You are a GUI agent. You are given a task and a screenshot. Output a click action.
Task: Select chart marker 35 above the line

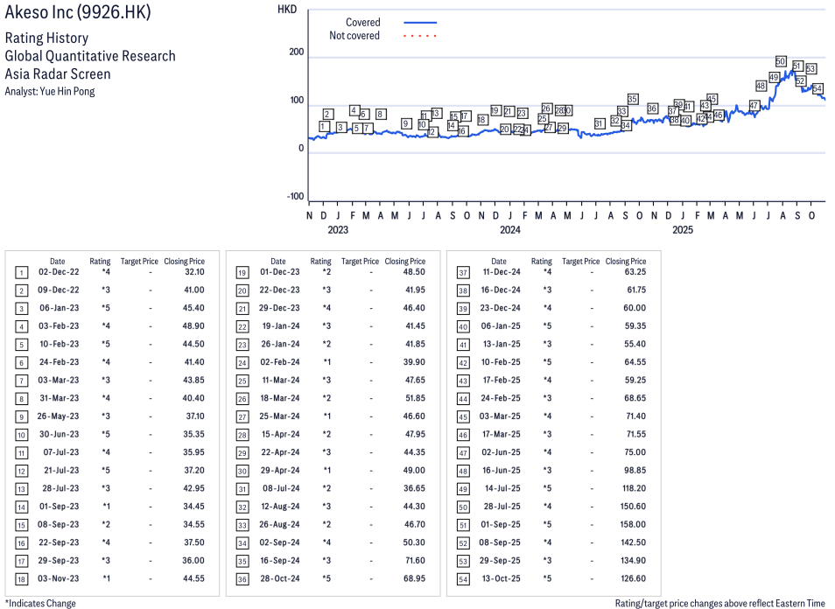pos(633,99)
